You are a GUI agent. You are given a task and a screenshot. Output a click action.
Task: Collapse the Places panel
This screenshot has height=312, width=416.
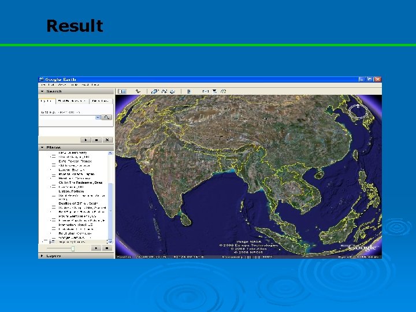(x=42, y=147)
